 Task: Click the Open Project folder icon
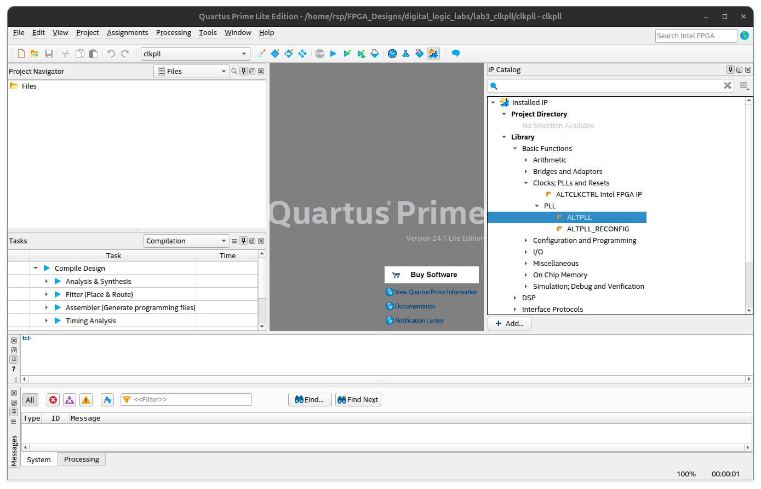click(x=35, y=54)
